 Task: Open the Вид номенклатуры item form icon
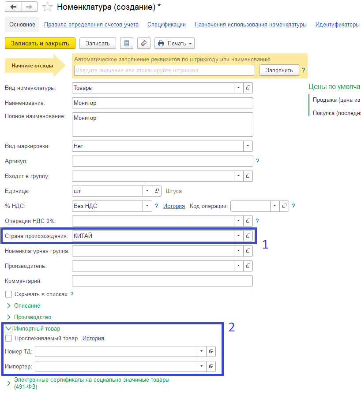pos(248,88)
